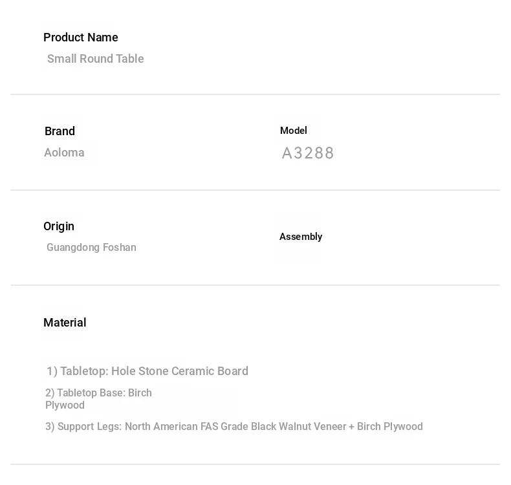
Task: Select the Tabletop Base Birch Plywood line
Action: [x=98, y=399]
